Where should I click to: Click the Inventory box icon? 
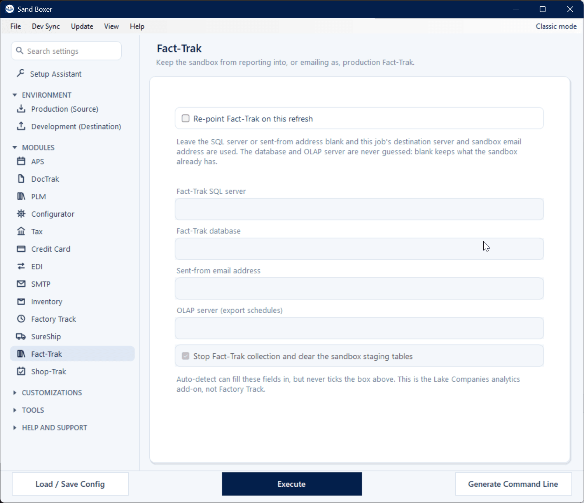coord(21,301)
